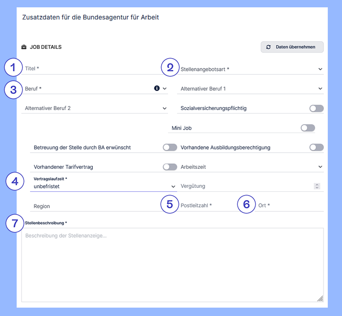
Task: Click the resize handle of the description box
Action: 320,298
